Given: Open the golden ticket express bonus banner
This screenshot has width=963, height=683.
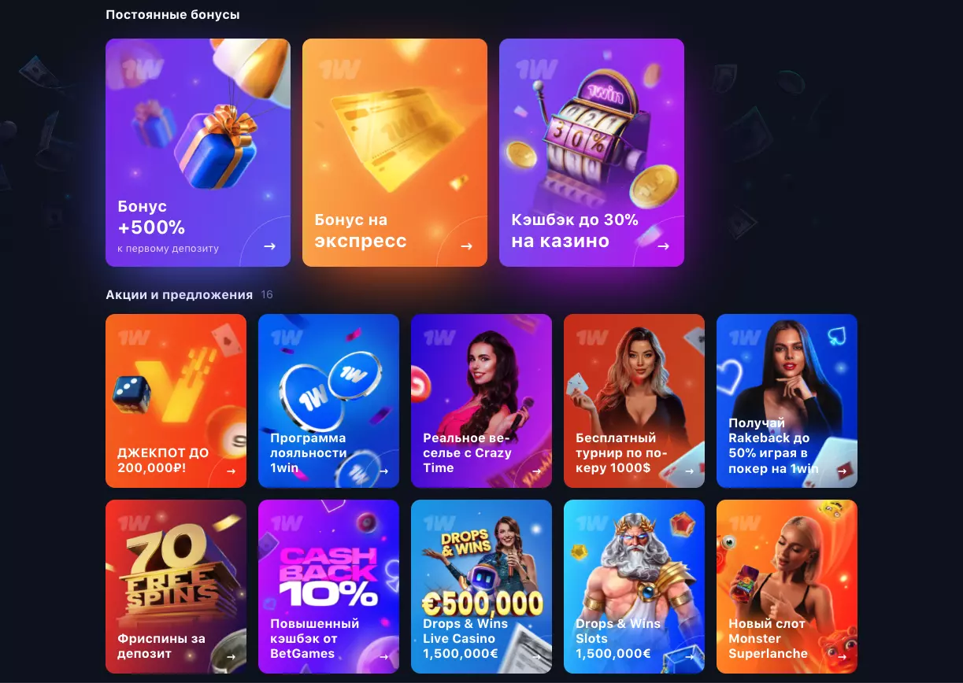Looking at the screenshot, I should coord(394,153).
